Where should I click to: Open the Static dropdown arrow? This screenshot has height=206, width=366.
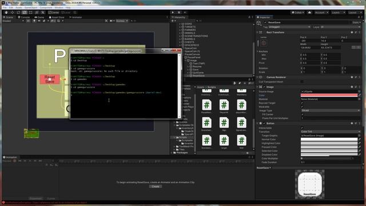[360, 22]
